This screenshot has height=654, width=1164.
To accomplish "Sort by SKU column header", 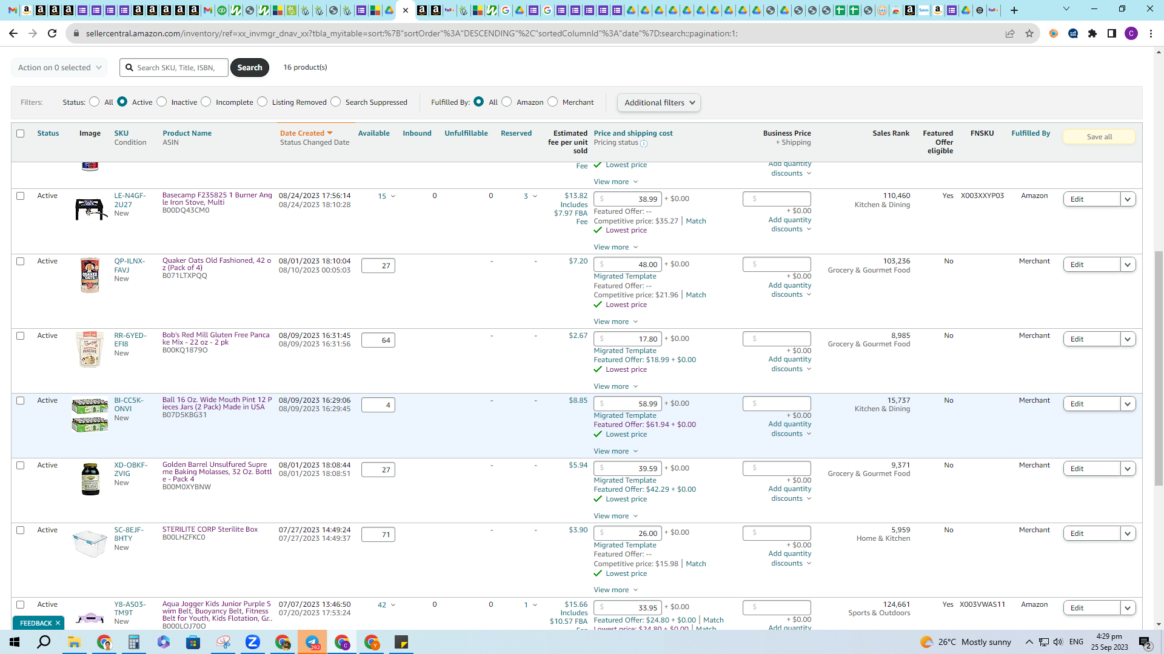I will (x=121, y=133).
